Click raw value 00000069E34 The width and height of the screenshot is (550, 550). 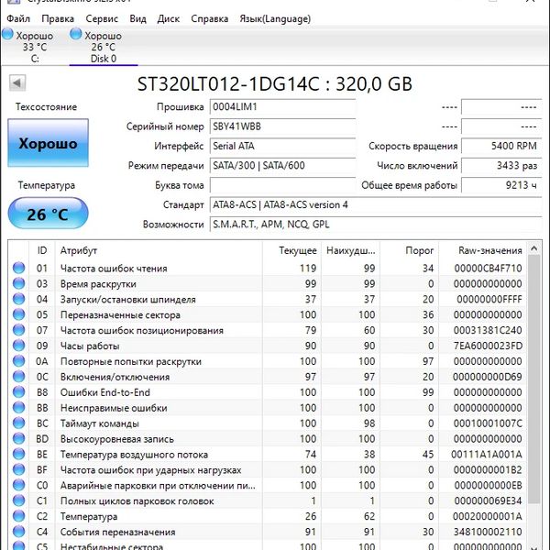point(488,500)
